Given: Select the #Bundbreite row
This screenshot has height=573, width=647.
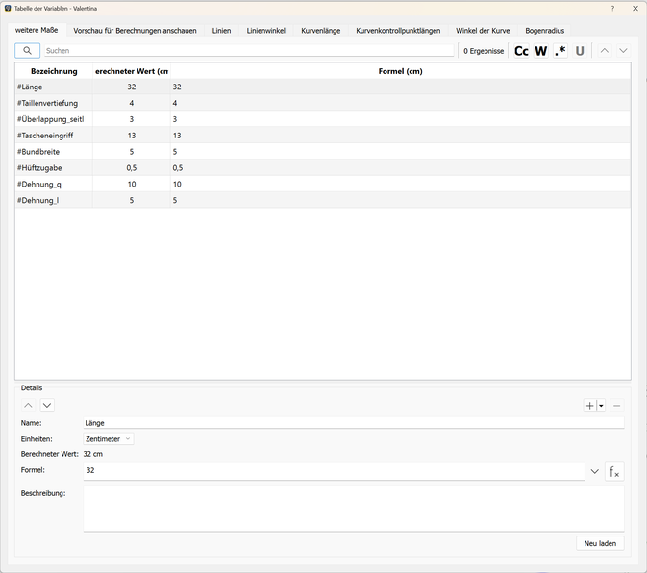Looking at the screenshot, I should pyautogui.click(x=323, y=151).
